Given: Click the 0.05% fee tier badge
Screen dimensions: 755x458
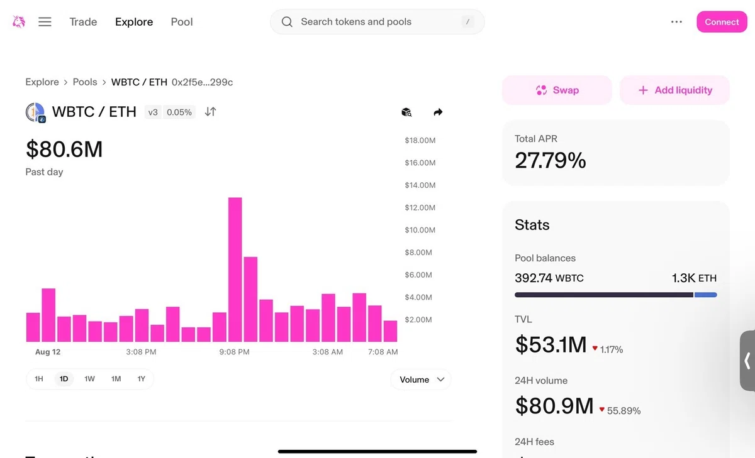Looking at the screenshot, I should 179,112.
